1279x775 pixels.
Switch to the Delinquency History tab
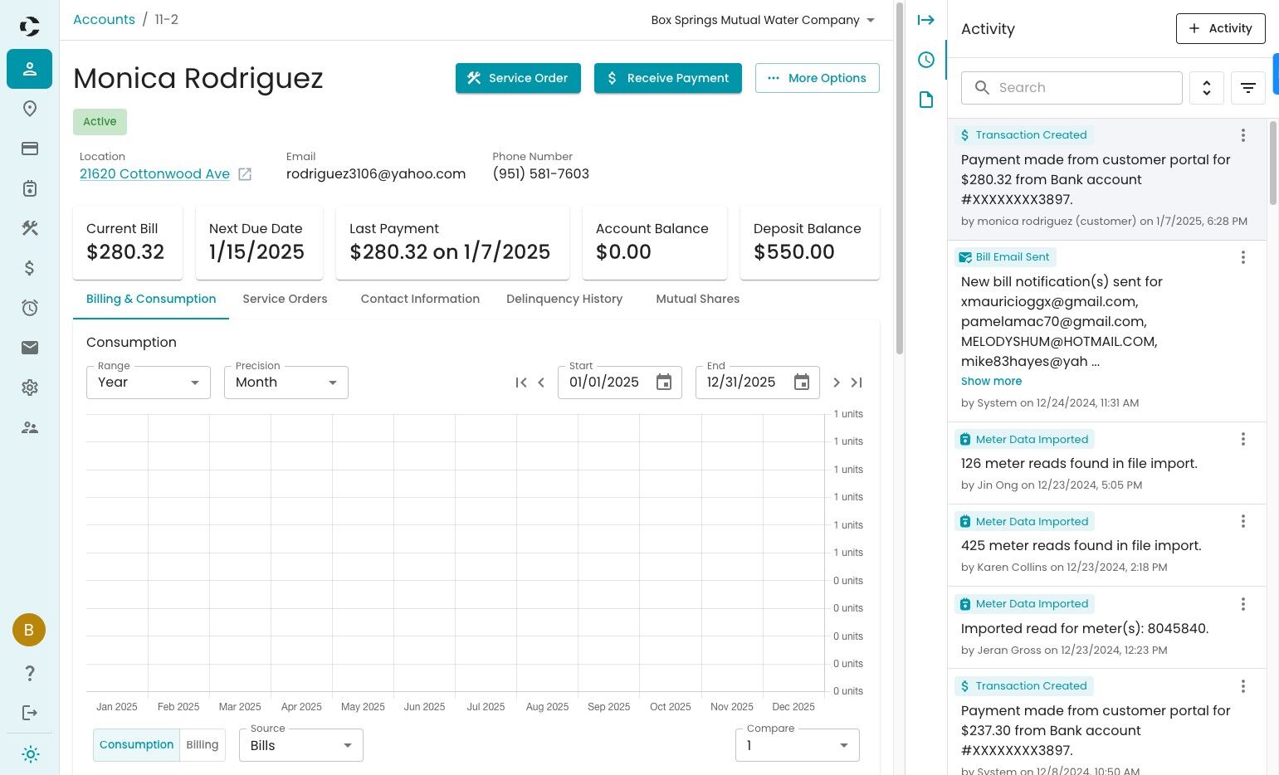point(564,299)
